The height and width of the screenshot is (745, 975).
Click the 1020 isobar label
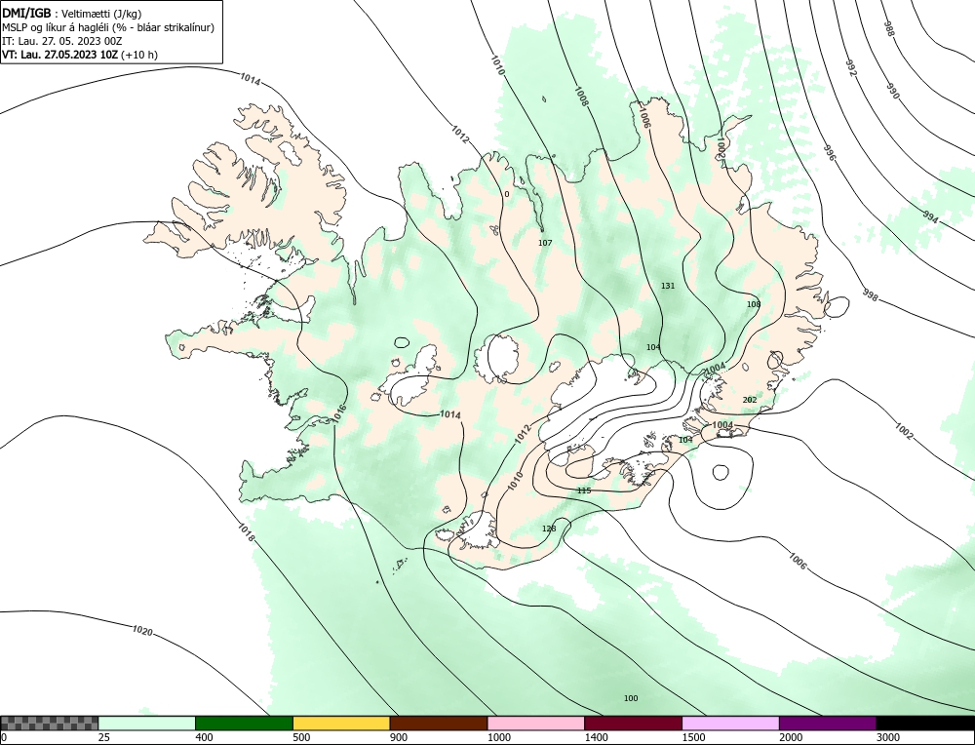pyautogui.click(x=142, y=631)
